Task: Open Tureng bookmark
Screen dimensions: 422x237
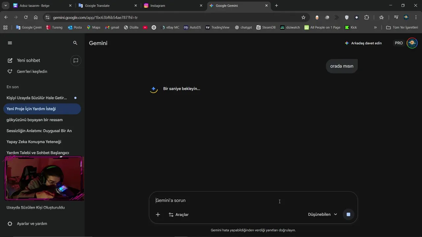Action: (54, 27)
